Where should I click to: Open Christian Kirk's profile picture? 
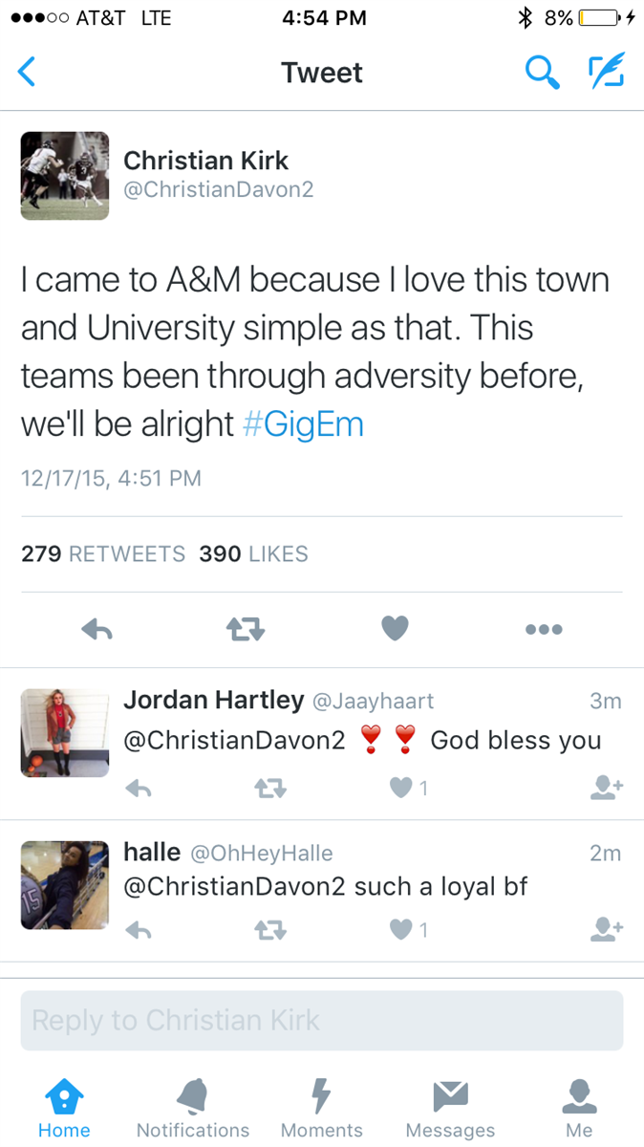[x=65, y=176]
